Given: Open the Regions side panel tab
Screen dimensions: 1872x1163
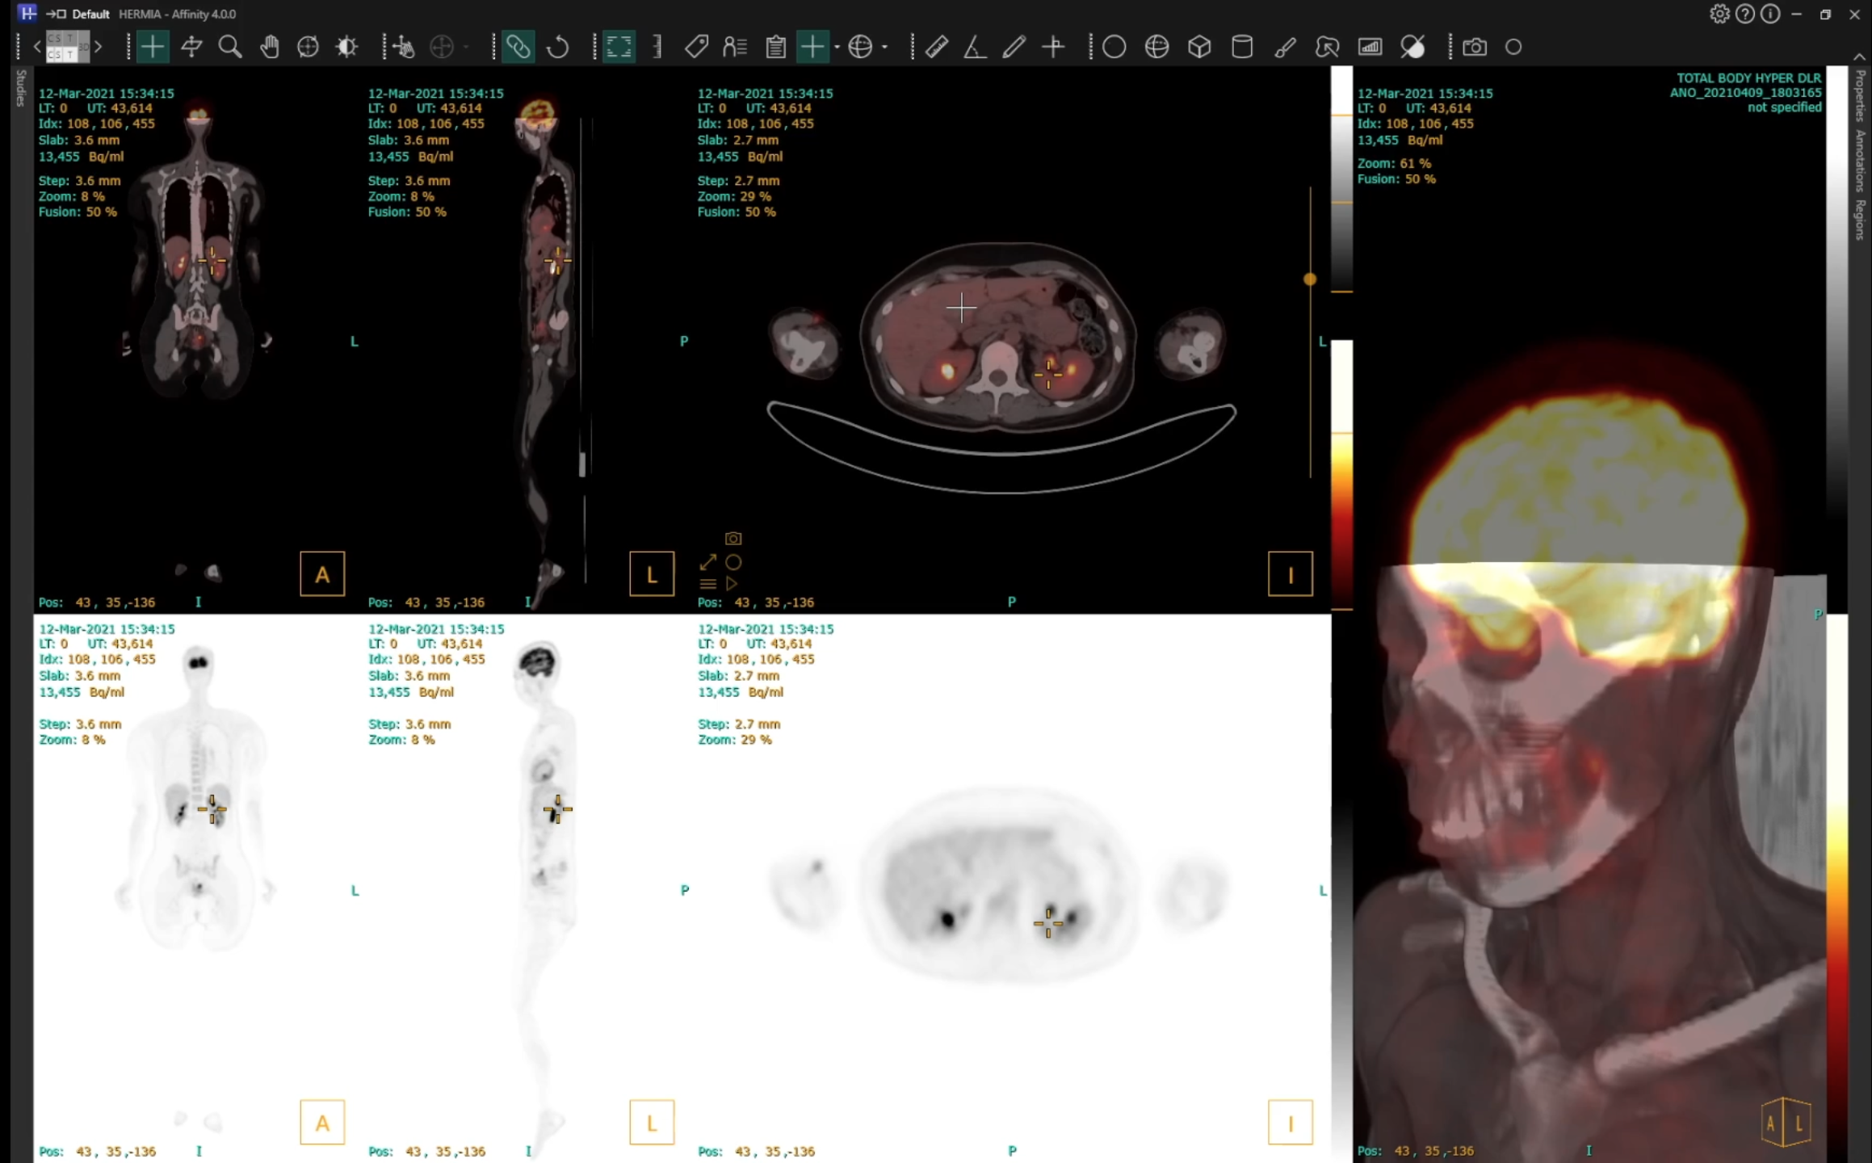Looking at the screenshot, I should (1860, 220).
